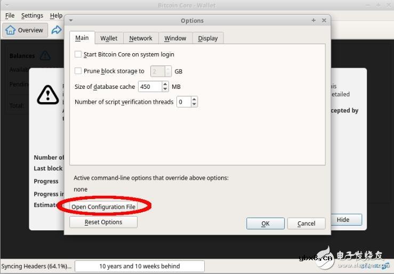
Task: Enable Start Bitcoin Core on system login
Action: coord(78,54)
